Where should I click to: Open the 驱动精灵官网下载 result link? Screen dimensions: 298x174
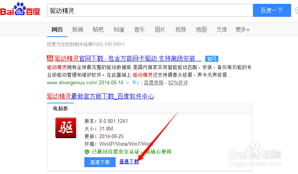pos(128,58)
